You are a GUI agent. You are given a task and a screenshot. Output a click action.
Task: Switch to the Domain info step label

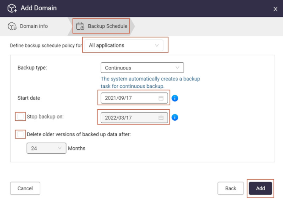point(34,26)
